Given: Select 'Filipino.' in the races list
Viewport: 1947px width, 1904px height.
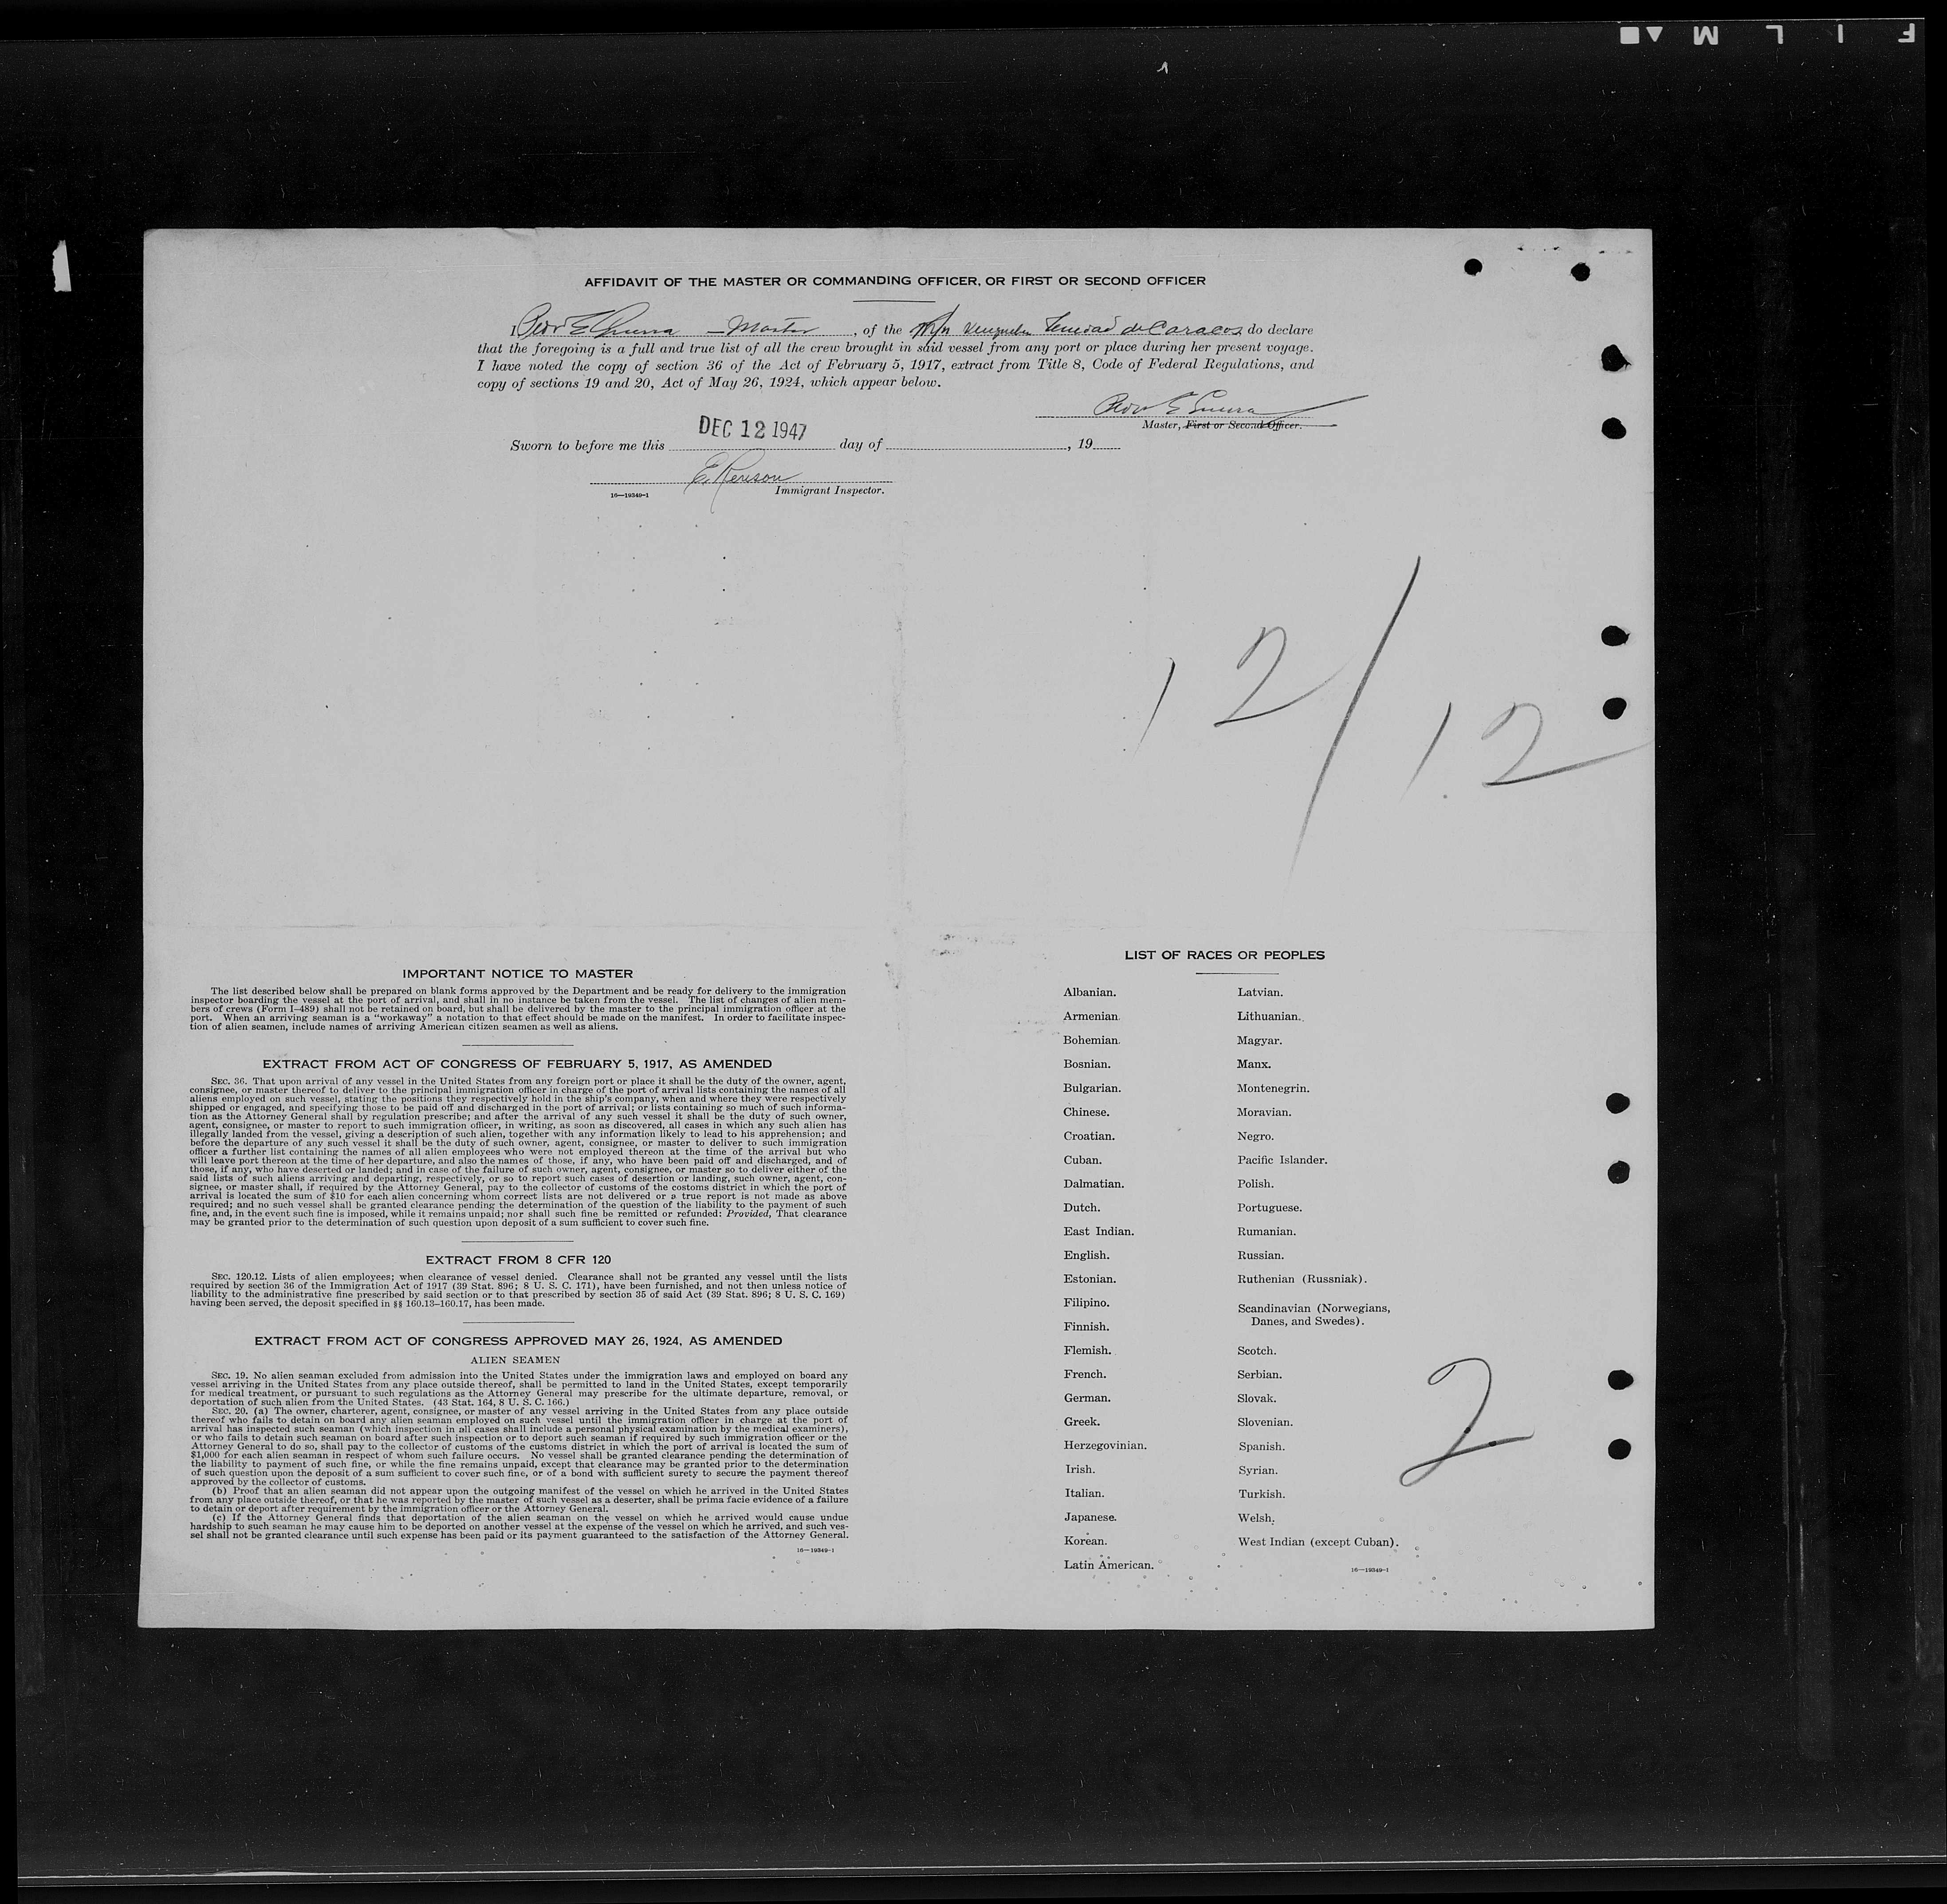Looking at the screenshot, I should [x=1086, y=1303].
